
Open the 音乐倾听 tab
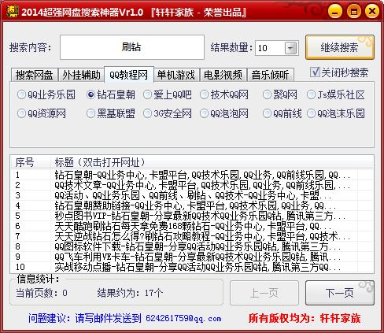pyautogui.click(x=271, y=75)
